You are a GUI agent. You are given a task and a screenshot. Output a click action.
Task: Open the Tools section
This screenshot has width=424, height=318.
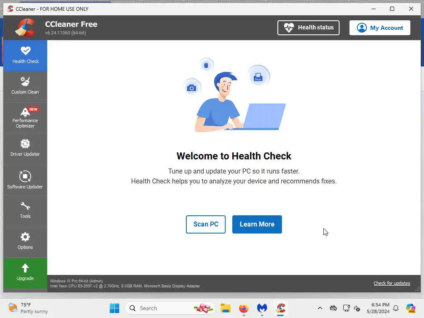pyautogui.click(x=25, y=210)
